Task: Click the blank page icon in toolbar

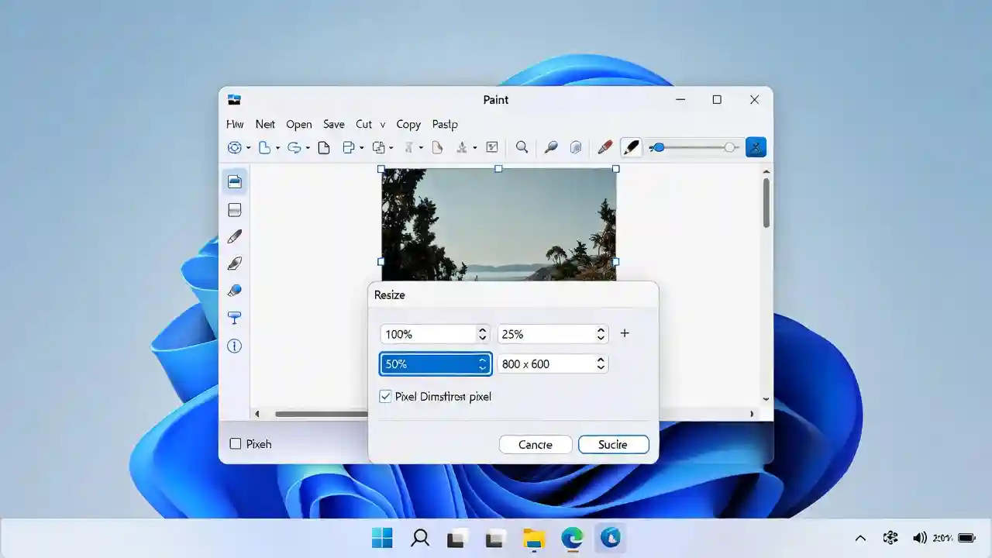Action: tap(324, 147)
